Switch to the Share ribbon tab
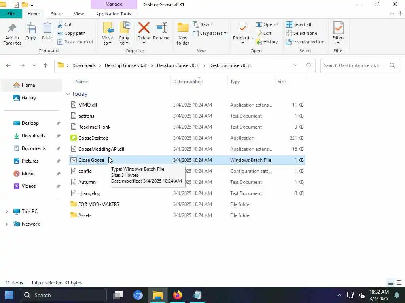Viewport: 405px width, 303px height. click(x=57, y=14)
